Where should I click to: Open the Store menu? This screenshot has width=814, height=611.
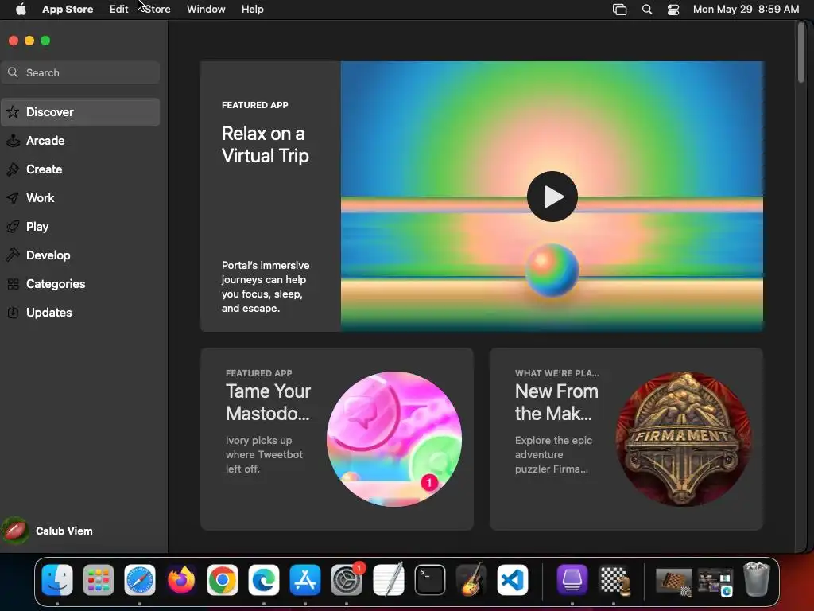click(x=157, y=10)
